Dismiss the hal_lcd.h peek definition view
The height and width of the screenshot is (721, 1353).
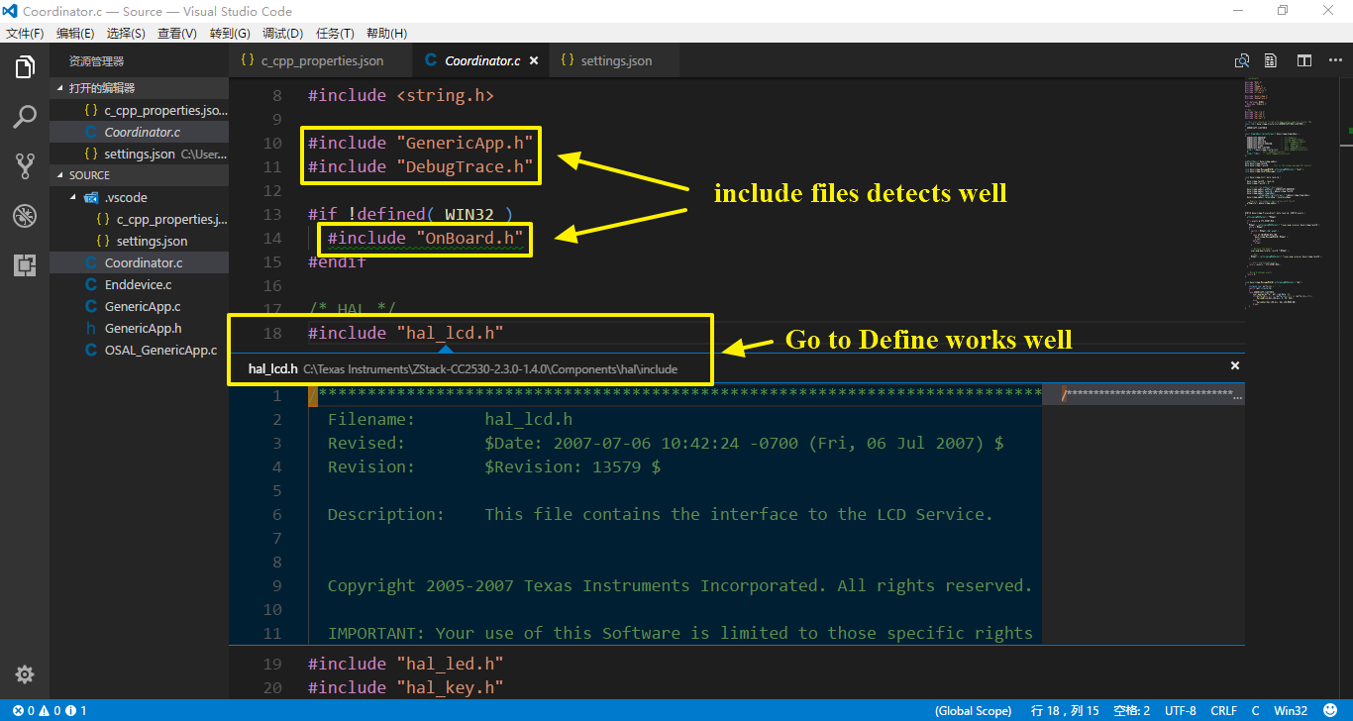[x=1235, y=364]
